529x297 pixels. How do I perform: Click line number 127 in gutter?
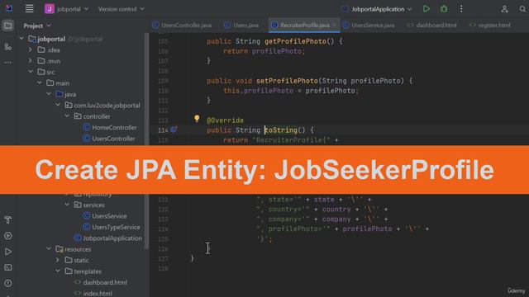coord(163,258)
